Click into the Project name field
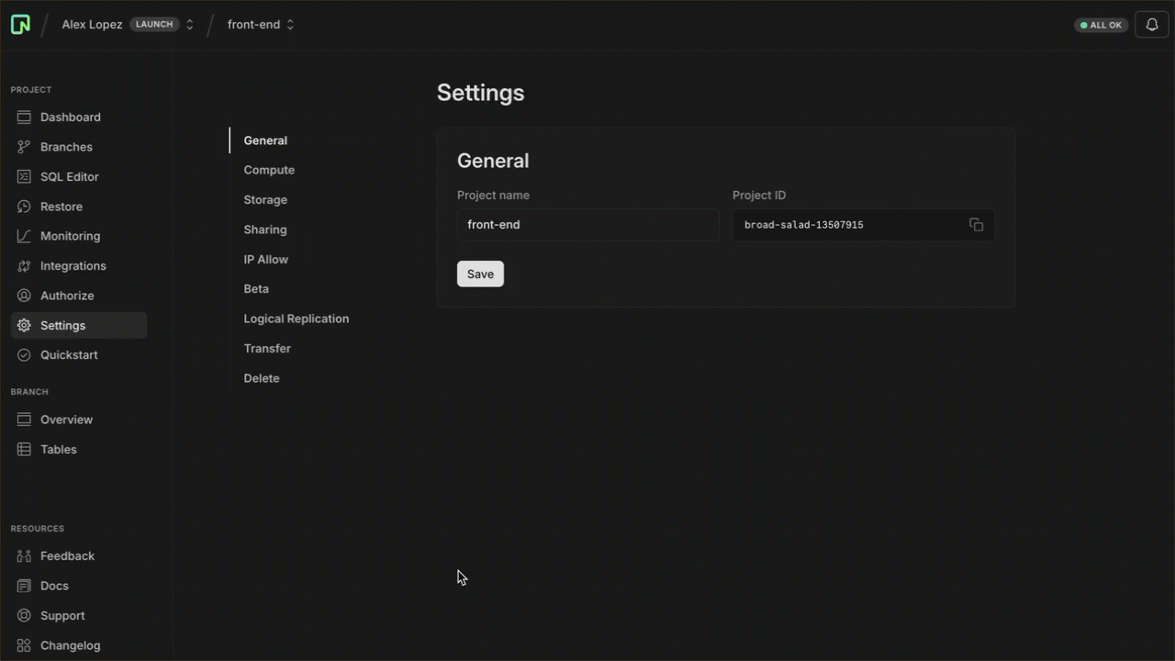 point(587,225)
